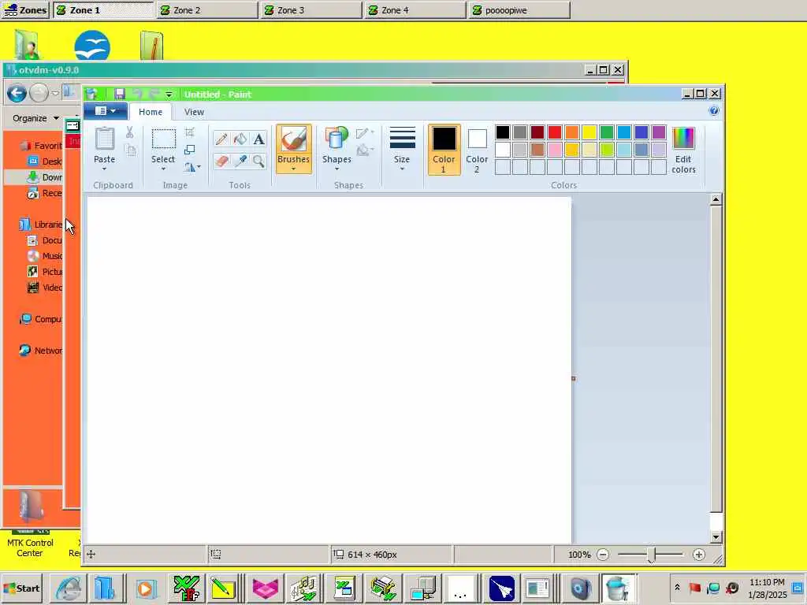This screenshot has height=605, width=807.
Task: Select the Magnifier tool
Action: tap(258, 161)
